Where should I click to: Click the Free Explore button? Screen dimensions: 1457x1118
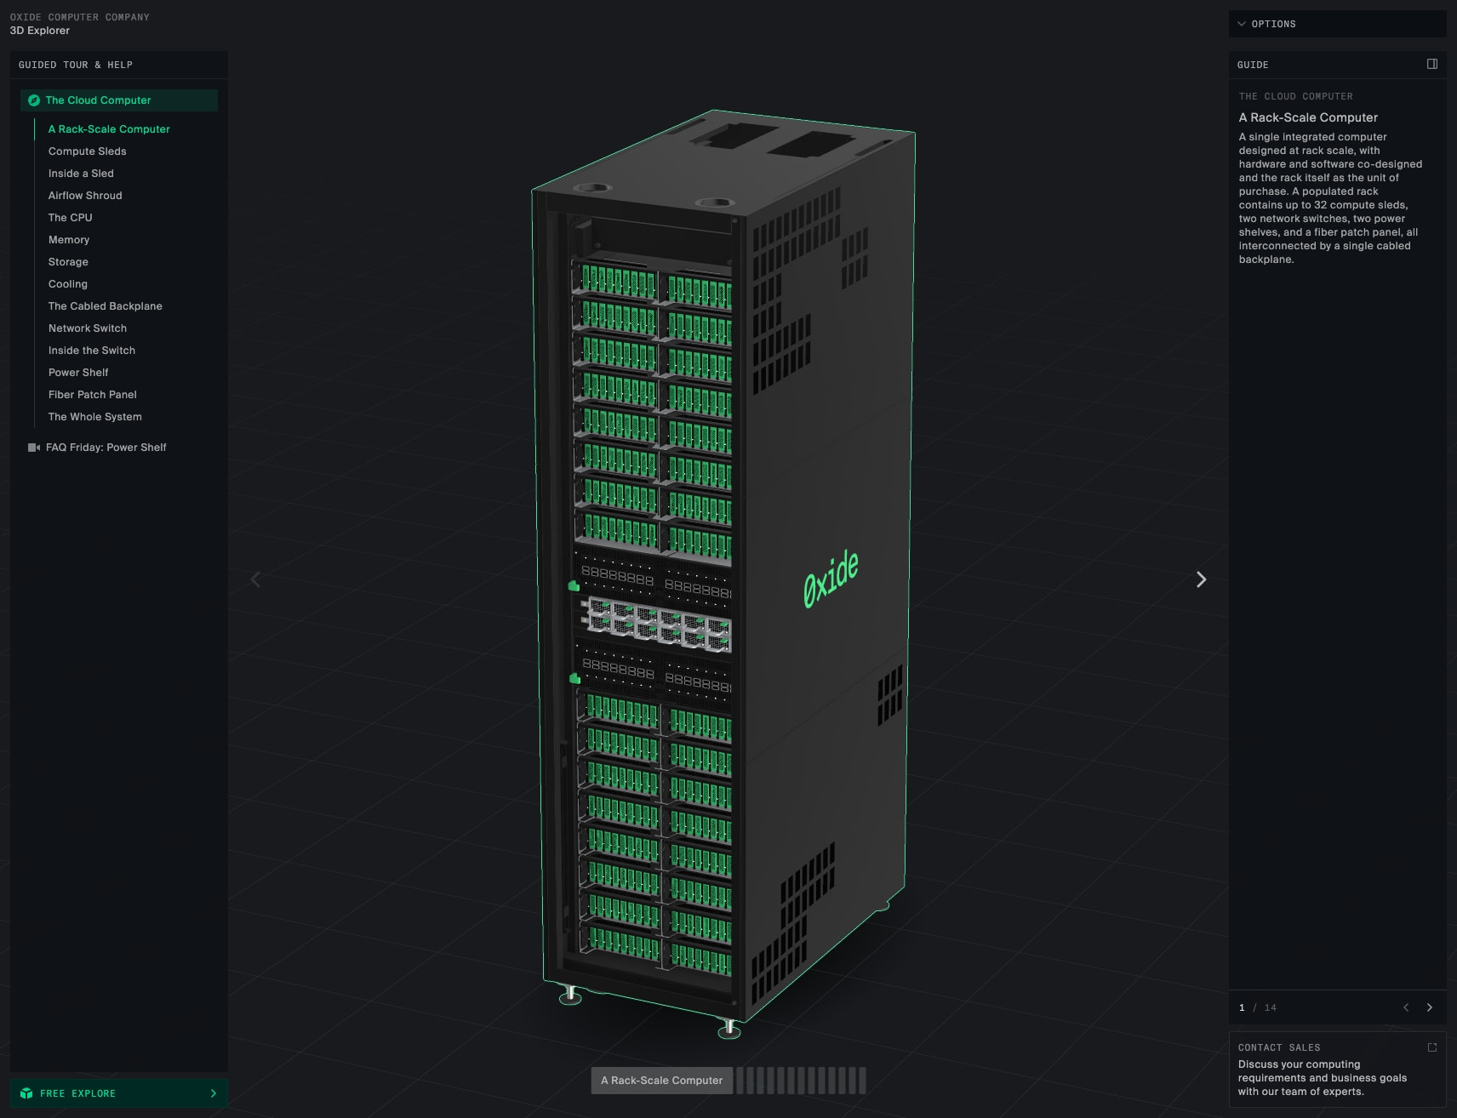pos(119,1093)
